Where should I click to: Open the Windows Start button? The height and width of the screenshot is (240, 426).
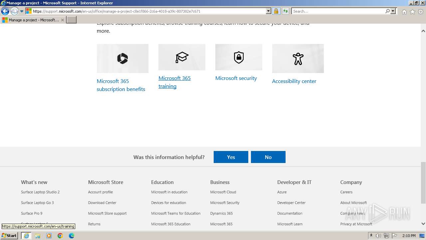[x=9, y=235]
